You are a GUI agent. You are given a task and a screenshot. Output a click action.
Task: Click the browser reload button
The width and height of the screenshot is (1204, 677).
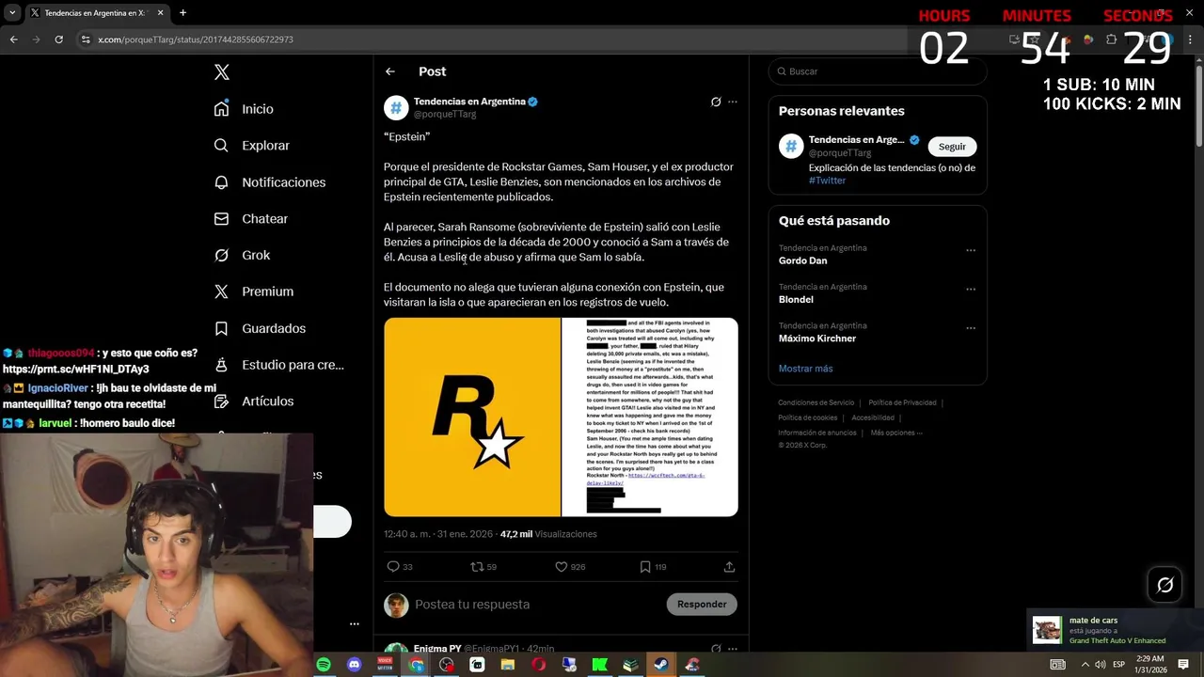coord(58,39)
